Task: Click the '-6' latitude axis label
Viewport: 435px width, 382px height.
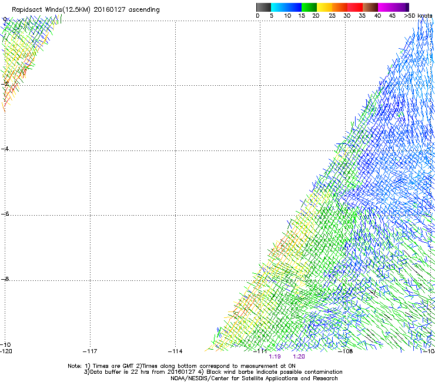Action: (x=5, y=213)
